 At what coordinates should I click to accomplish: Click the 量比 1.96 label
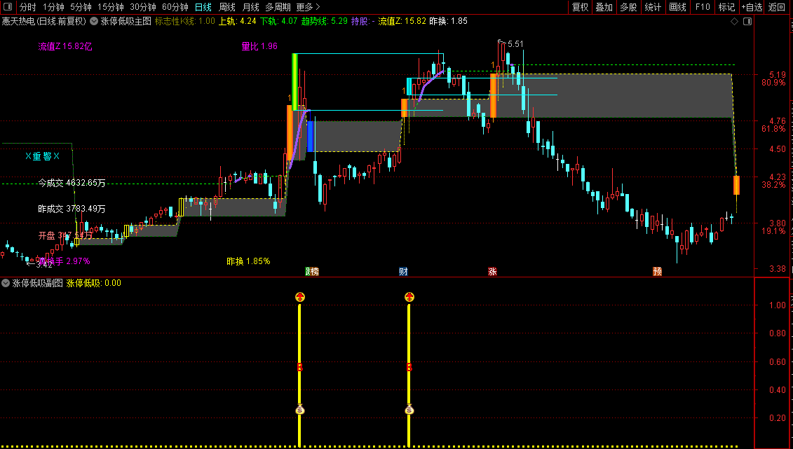click(259, 46)
